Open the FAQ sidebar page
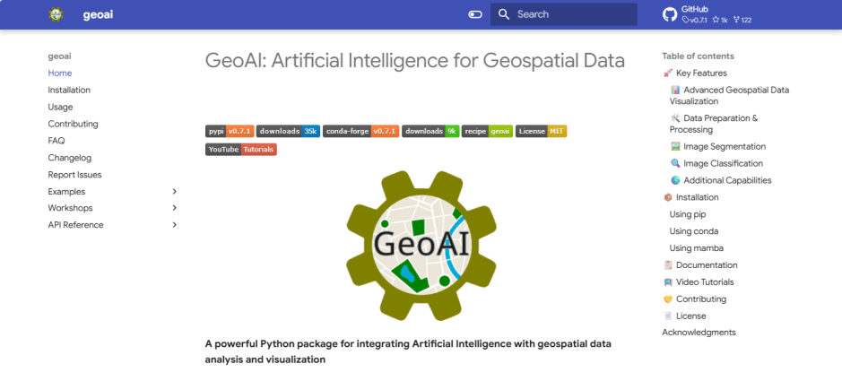Screen dimensions: 842x381 (56, 141)
